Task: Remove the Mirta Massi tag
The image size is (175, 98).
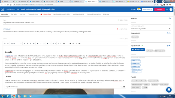Action: point(167,84)
